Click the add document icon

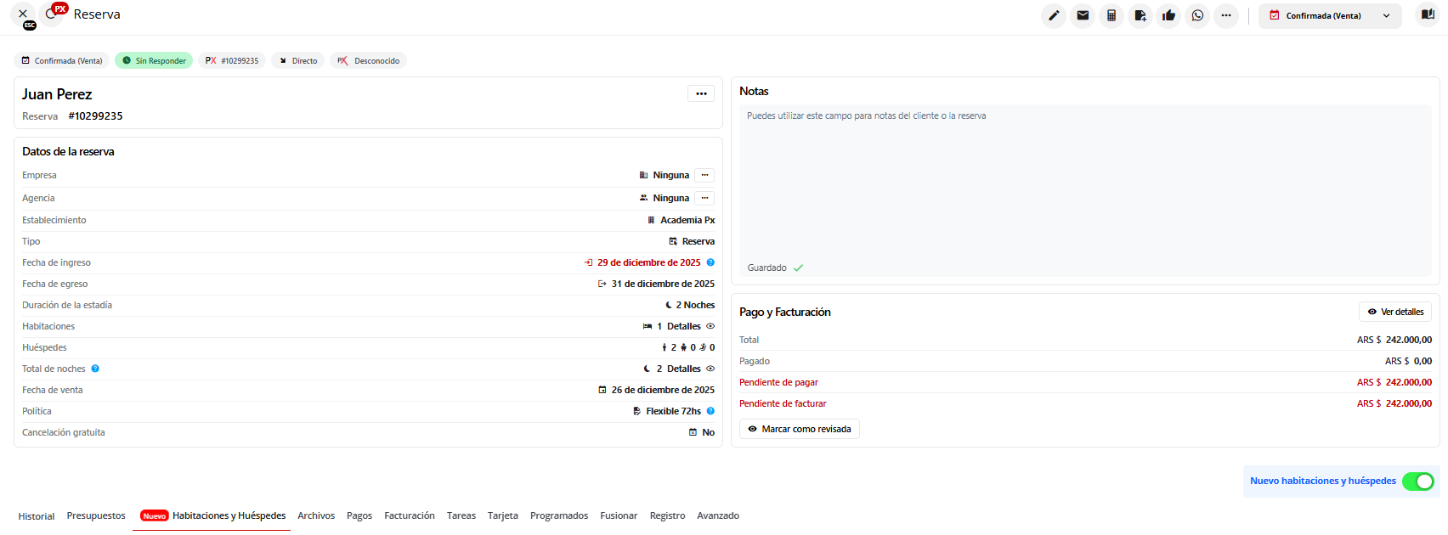(x=1140, y=15)
